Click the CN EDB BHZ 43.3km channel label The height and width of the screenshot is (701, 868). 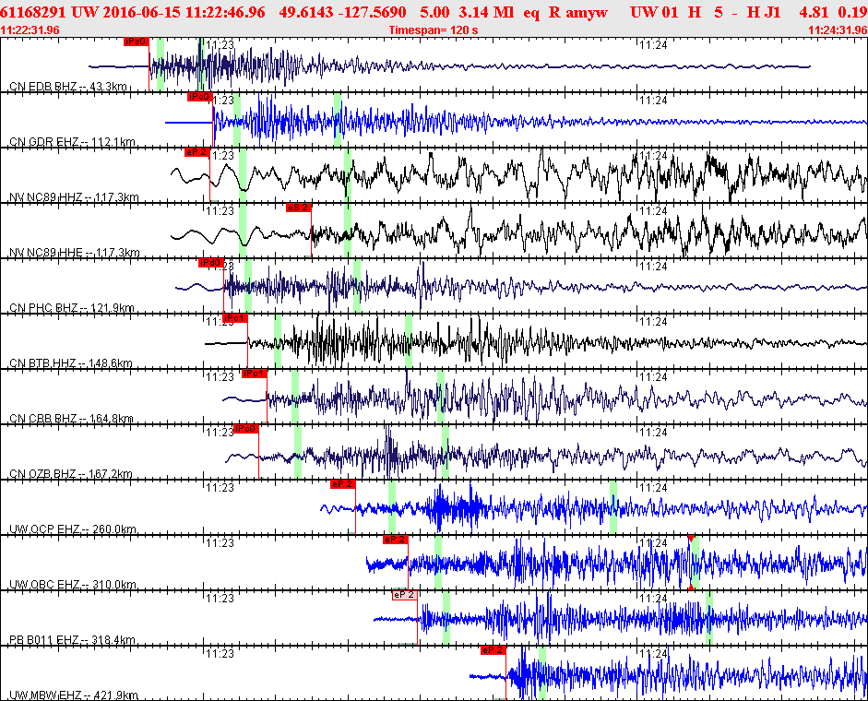coord(68,87)
